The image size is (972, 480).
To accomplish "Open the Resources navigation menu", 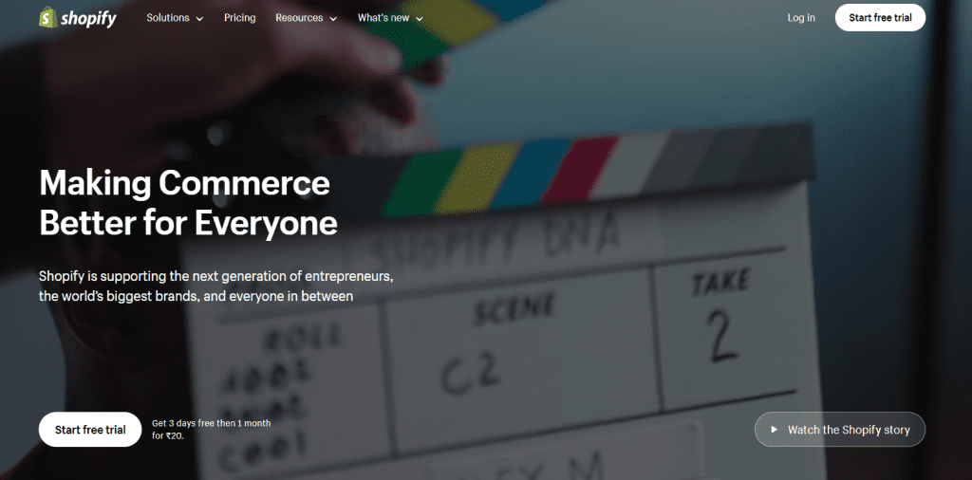I will pos(298,18).
